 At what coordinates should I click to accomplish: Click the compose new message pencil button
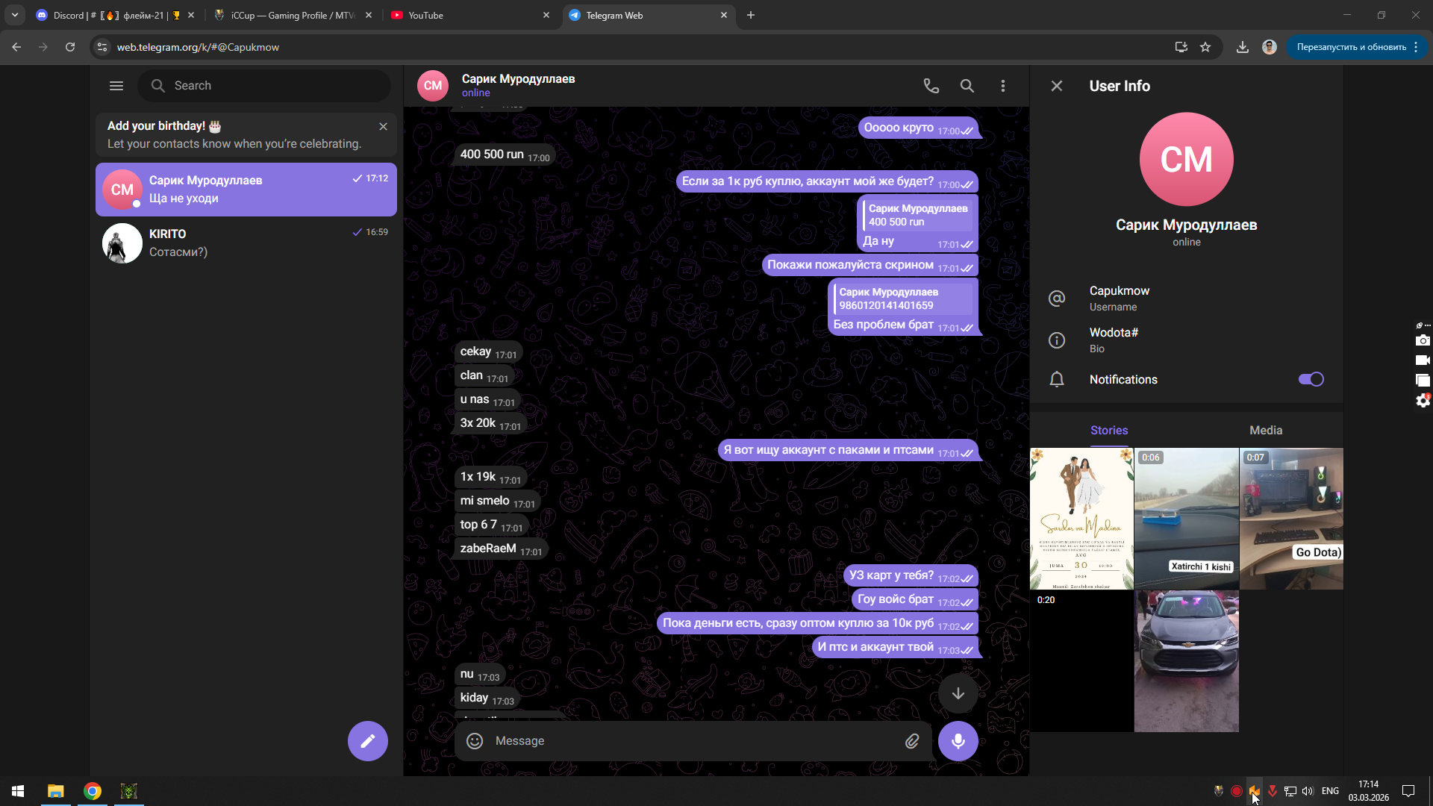(x=367, y=740)
